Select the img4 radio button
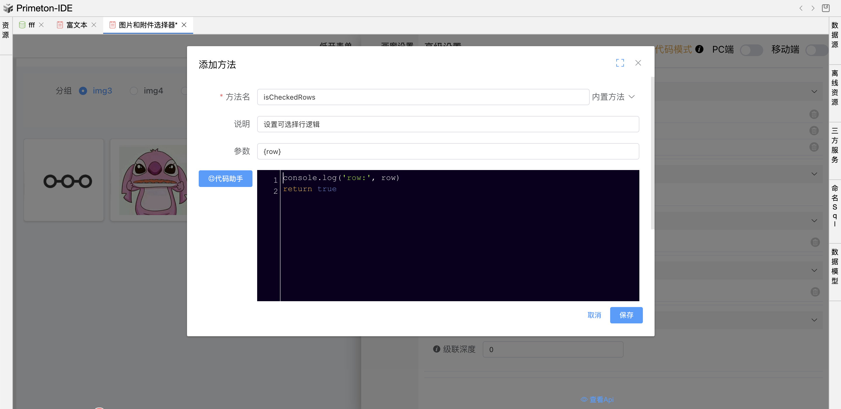The width and height of the screenshot is (841, 409). 134,91
